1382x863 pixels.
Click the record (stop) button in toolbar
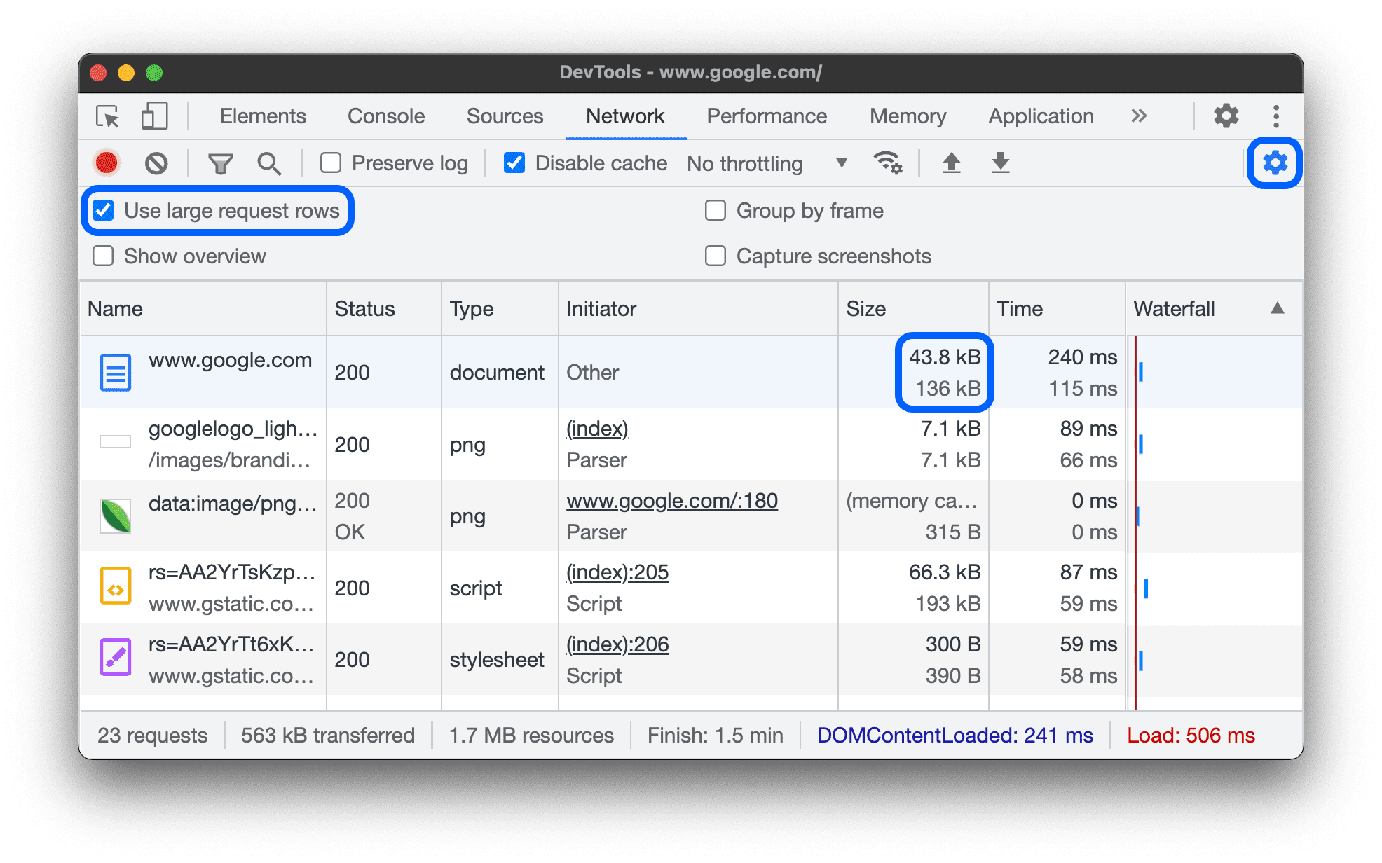(x=109, y=161)
